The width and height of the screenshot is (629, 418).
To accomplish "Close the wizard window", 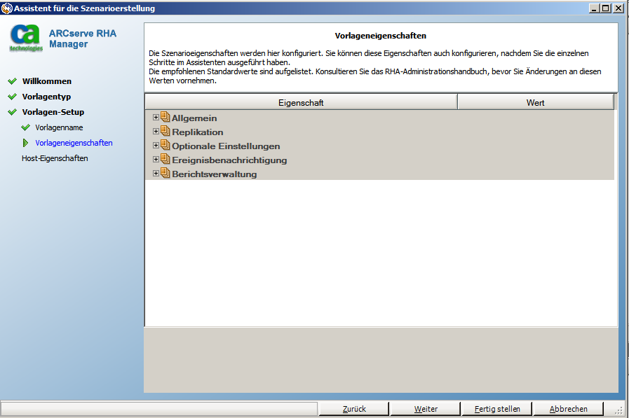I will [618, 8].
